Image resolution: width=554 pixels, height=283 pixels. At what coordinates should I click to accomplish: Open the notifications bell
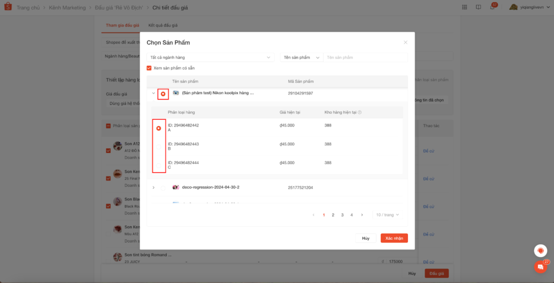click(x=492, y=7)
